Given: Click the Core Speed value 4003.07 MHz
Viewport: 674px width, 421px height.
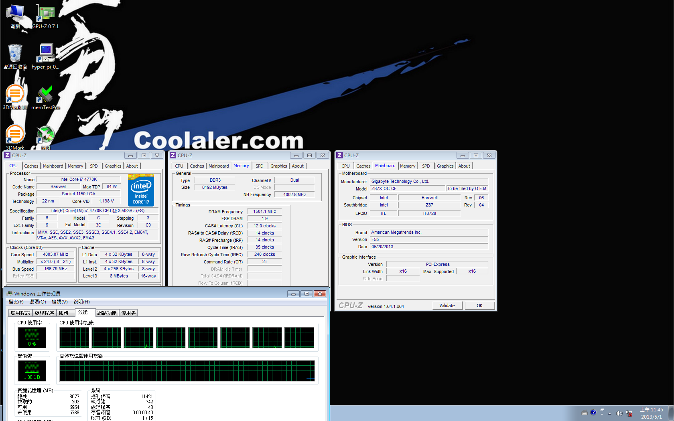Looking at the screenshot, I should coord(56,254).
